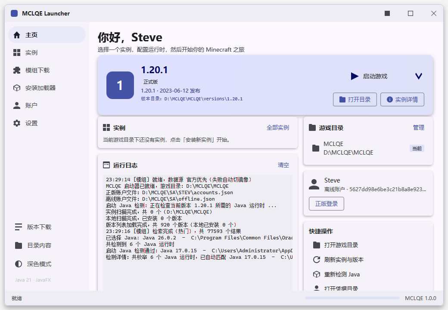Open 版本下载 from the sidebar
The height and width of the screenshot is (310, 448).
[x=47, y=227]
